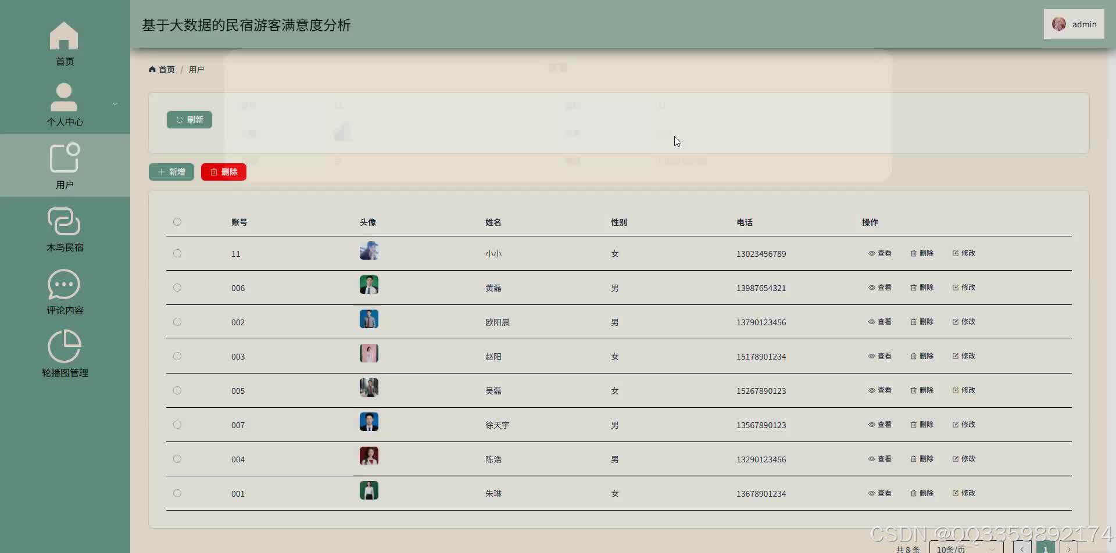
Task: Click the name cell 徐天宇
Action: click(x=497, y=425)
